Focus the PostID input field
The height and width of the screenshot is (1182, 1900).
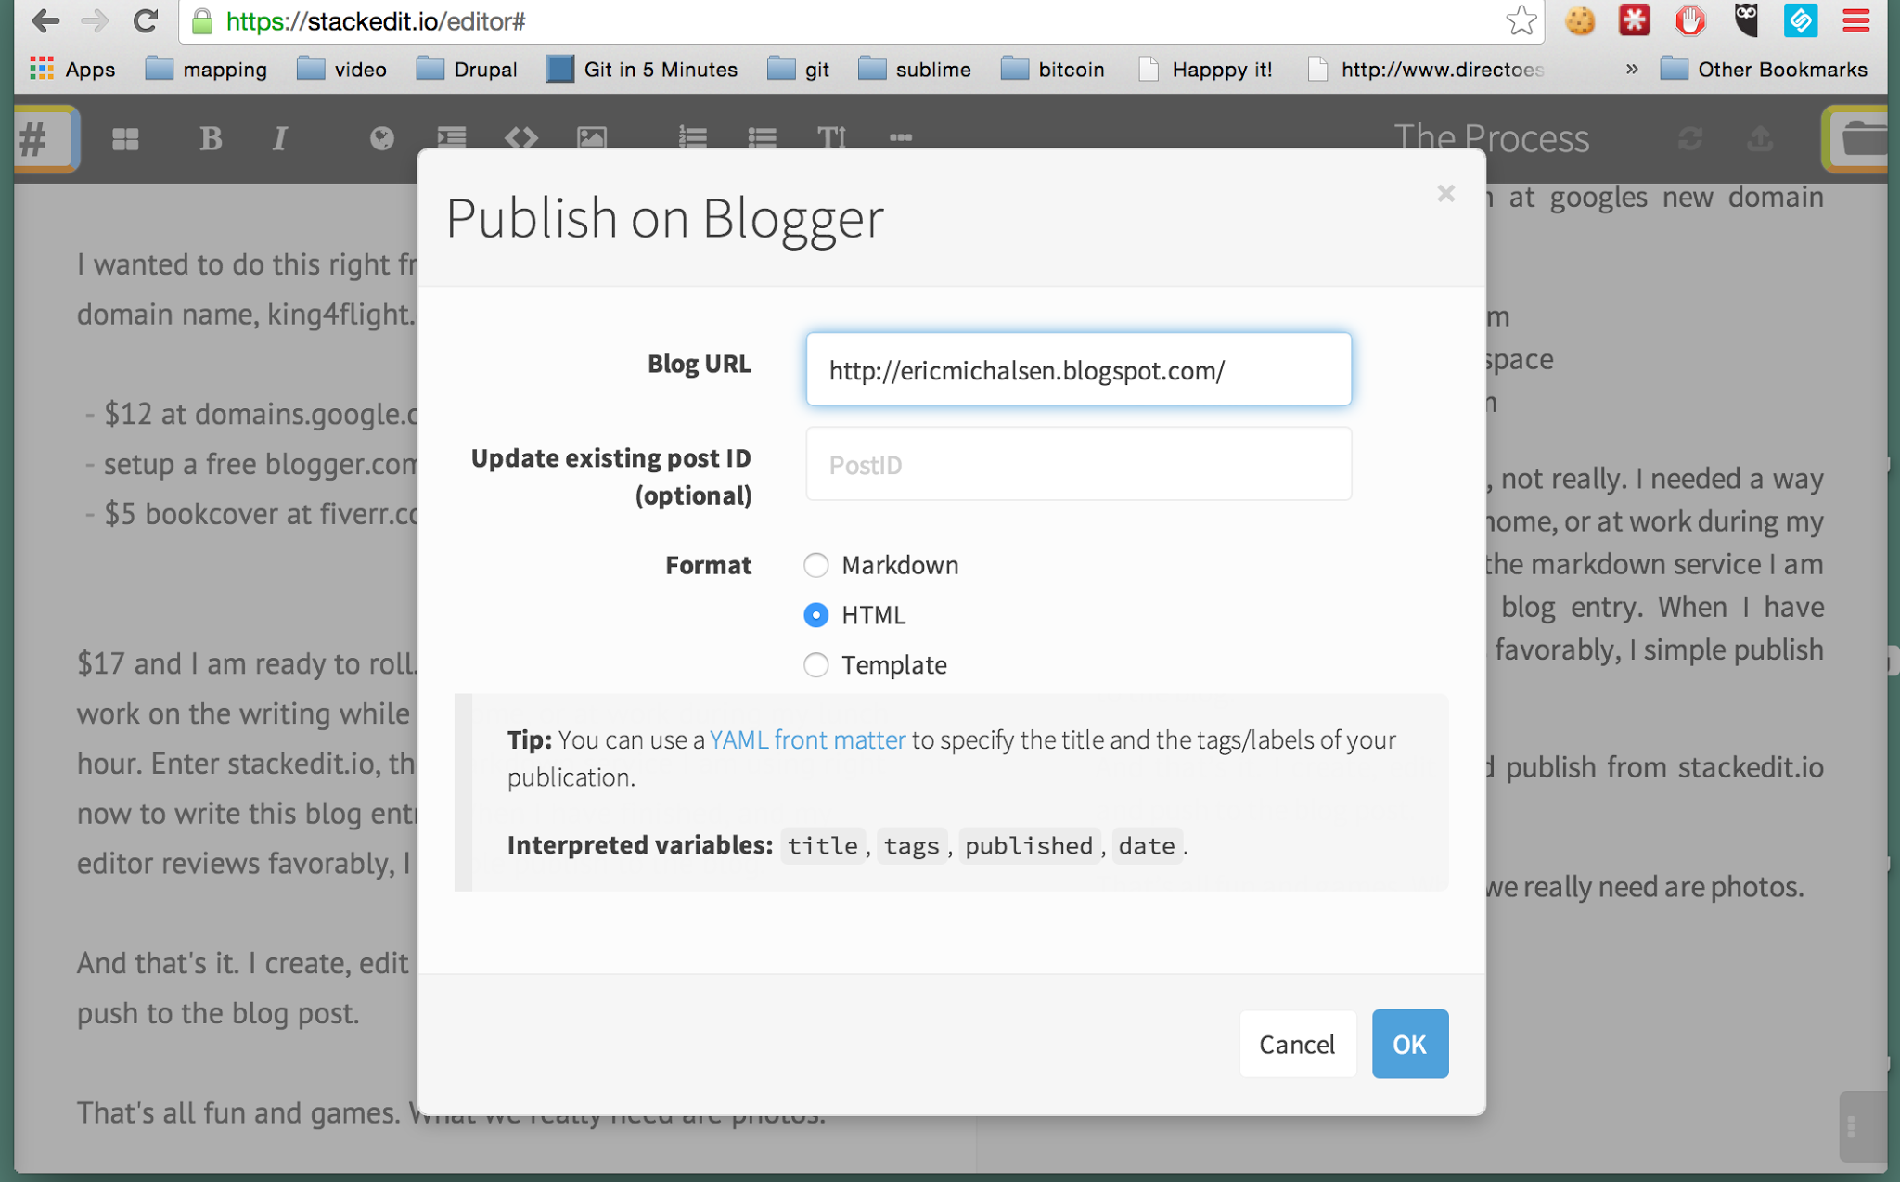coord(1078,464)
